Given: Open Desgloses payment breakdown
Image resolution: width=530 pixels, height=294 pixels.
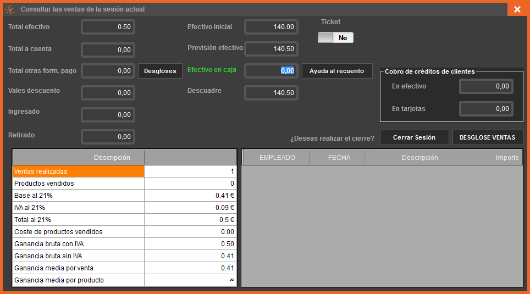Looking at the screenshot, I should click(x=160, y=71).
